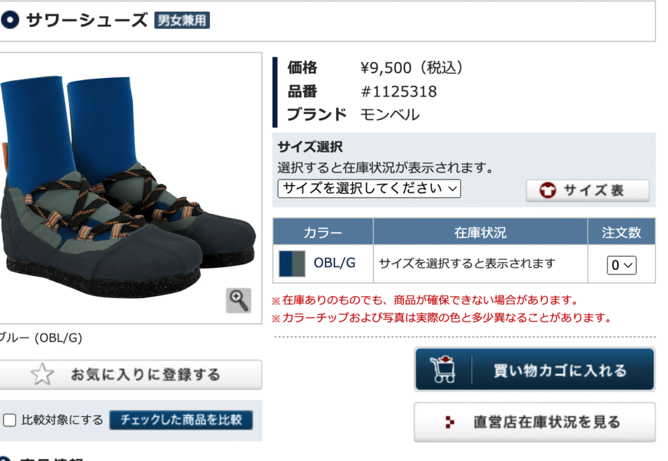668x461 pixels.
Task: Open the サイズを選択してください dropdown
Action: [x=369, y=188]
